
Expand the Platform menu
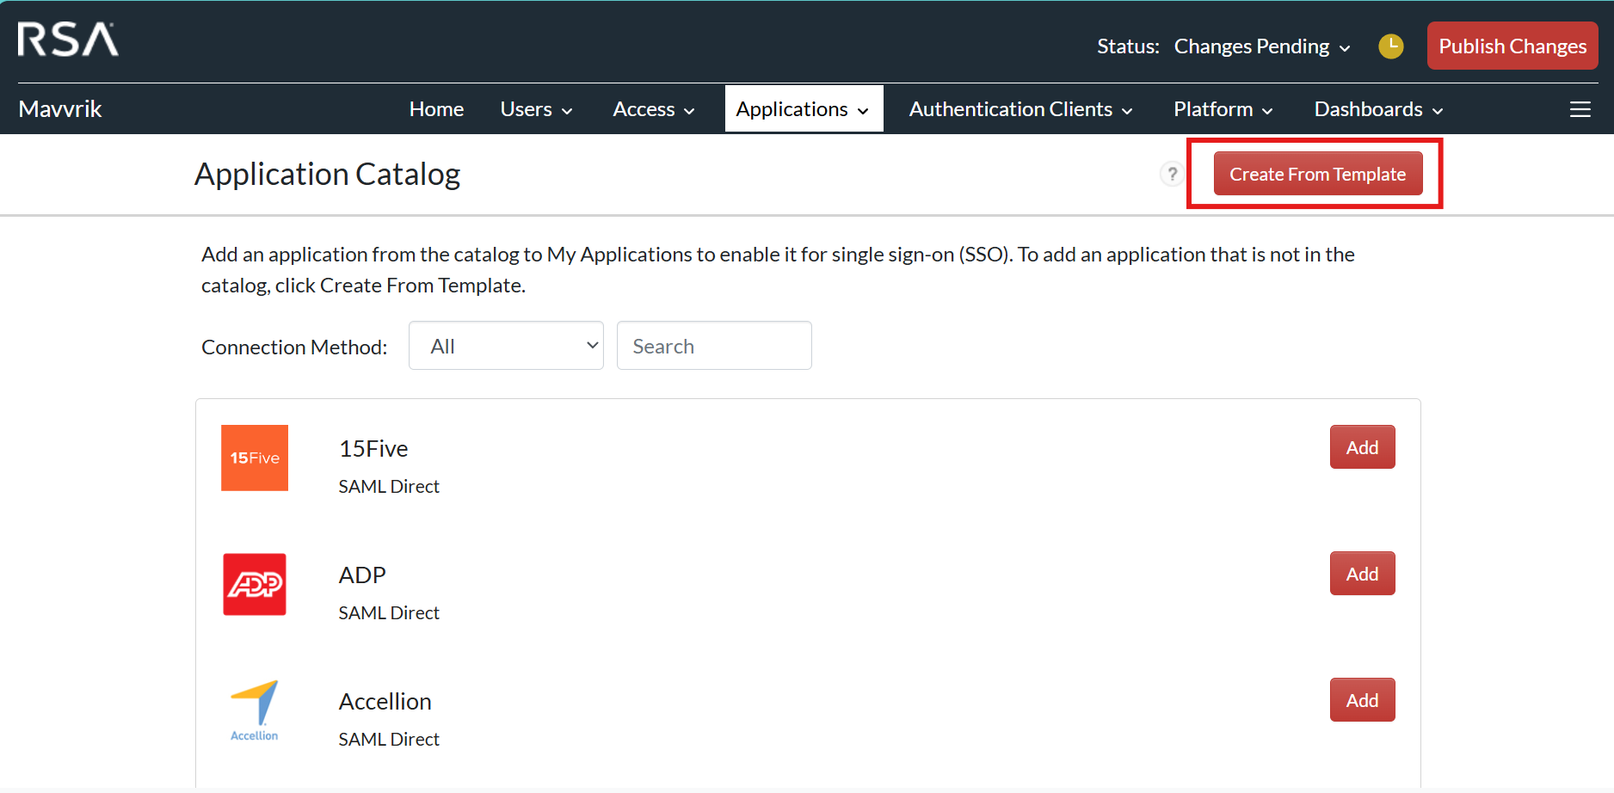1223,109
